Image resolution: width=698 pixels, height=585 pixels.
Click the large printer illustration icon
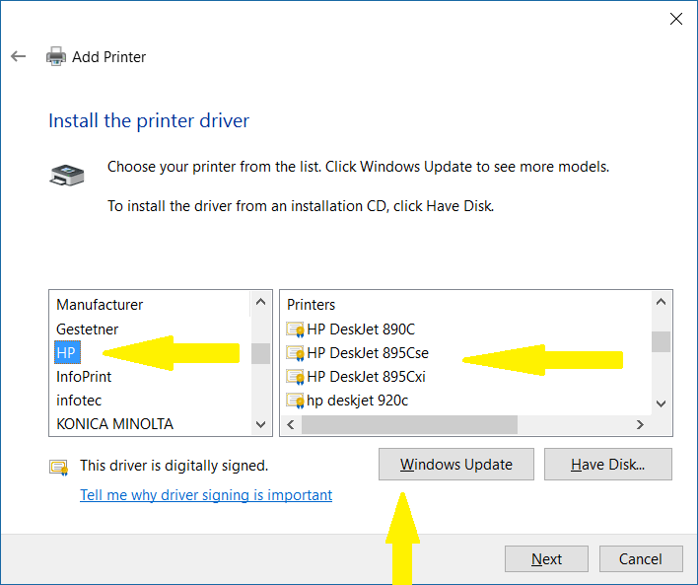point(67,175)
